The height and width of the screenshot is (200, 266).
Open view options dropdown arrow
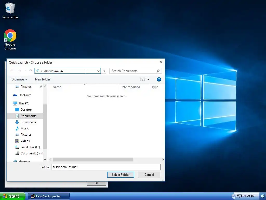[148, 79]
